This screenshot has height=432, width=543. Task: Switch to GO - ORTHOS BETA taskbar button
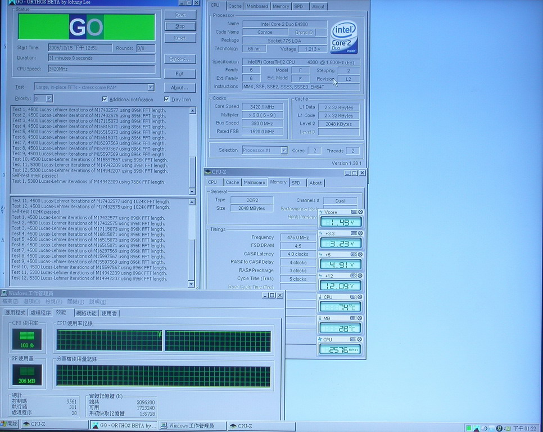click(124, 425)
